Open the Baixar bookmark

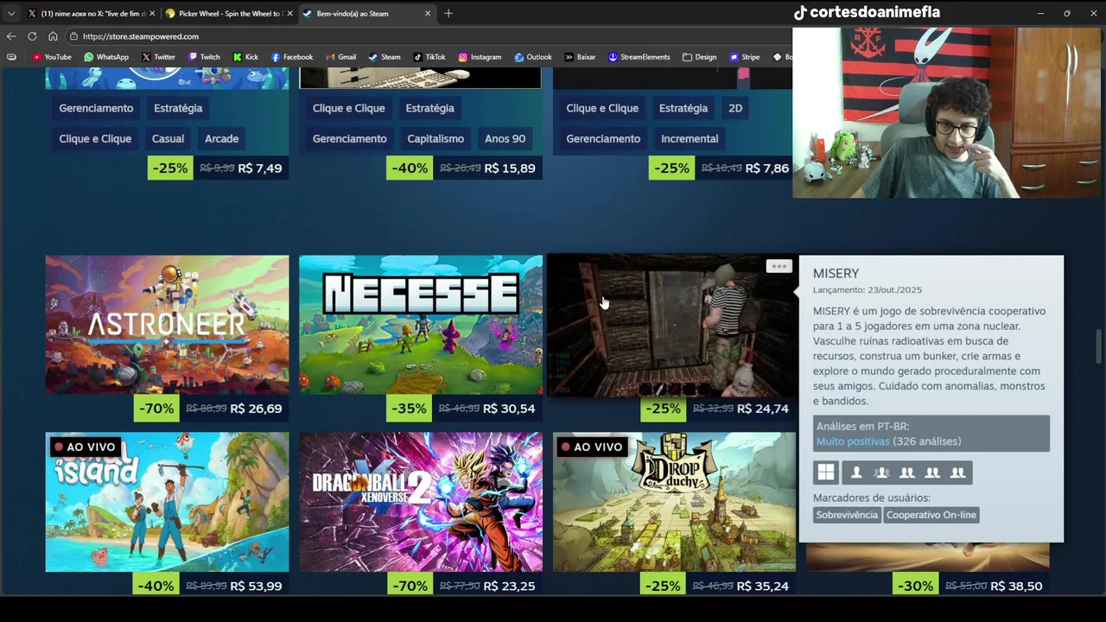pyautogui.click(x=580, y=57)
